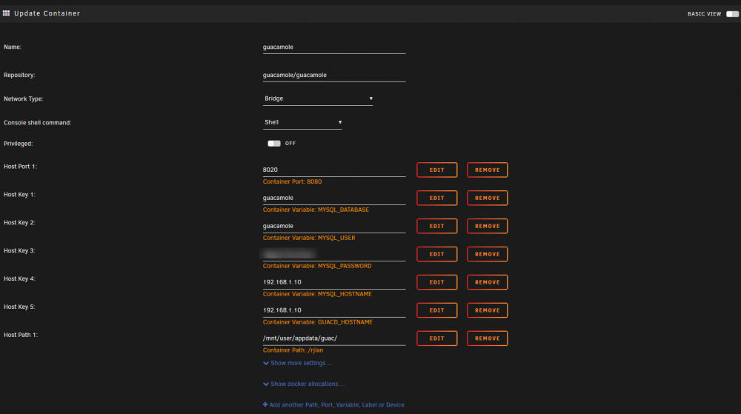
Task: Edit Host Key 2 MYSQL_USER
Action: tap(436, 226)
